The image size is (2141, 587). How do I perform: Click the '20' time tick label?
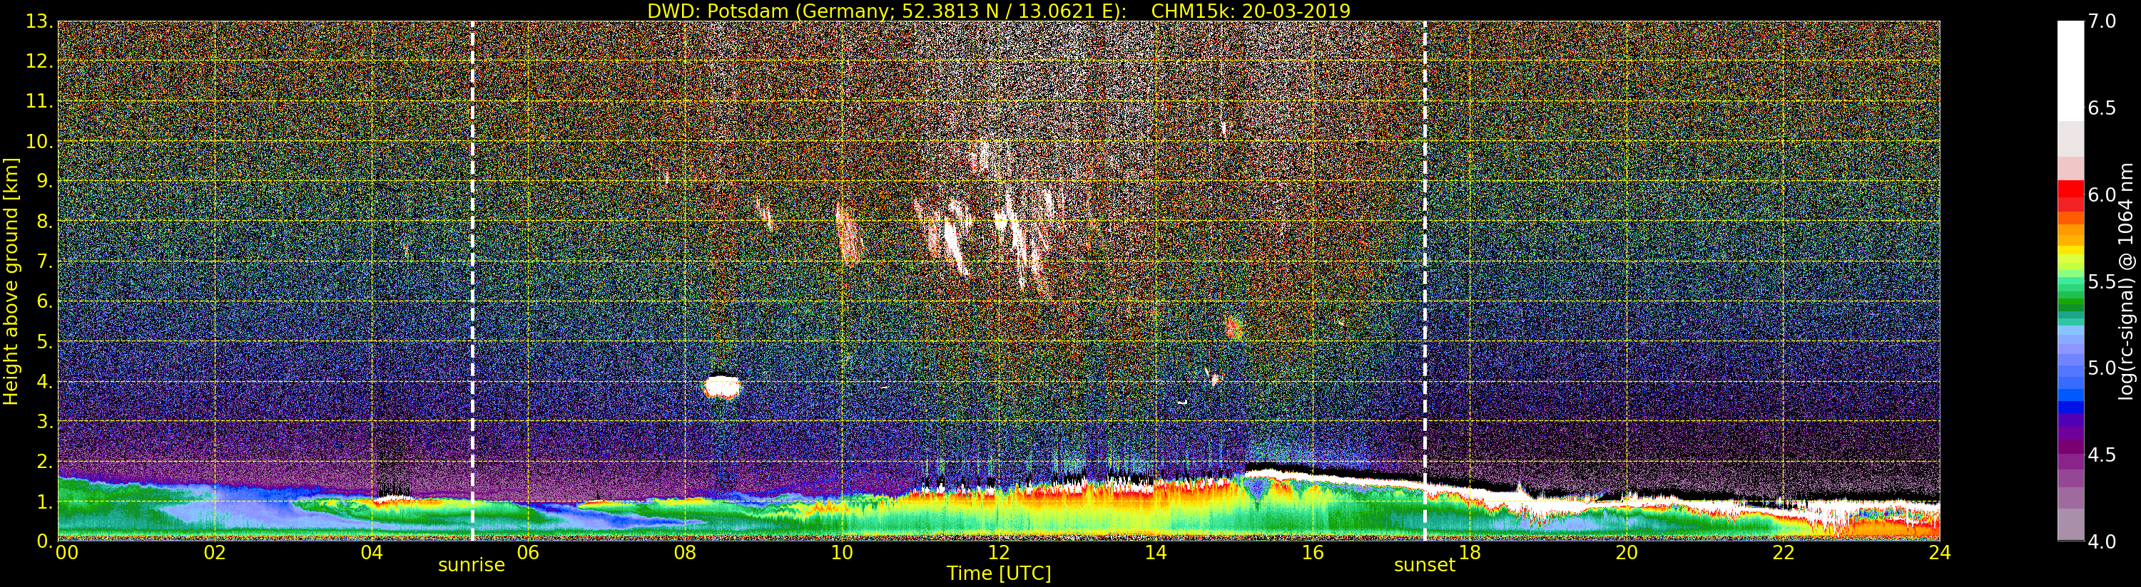tap(1627, 552)
